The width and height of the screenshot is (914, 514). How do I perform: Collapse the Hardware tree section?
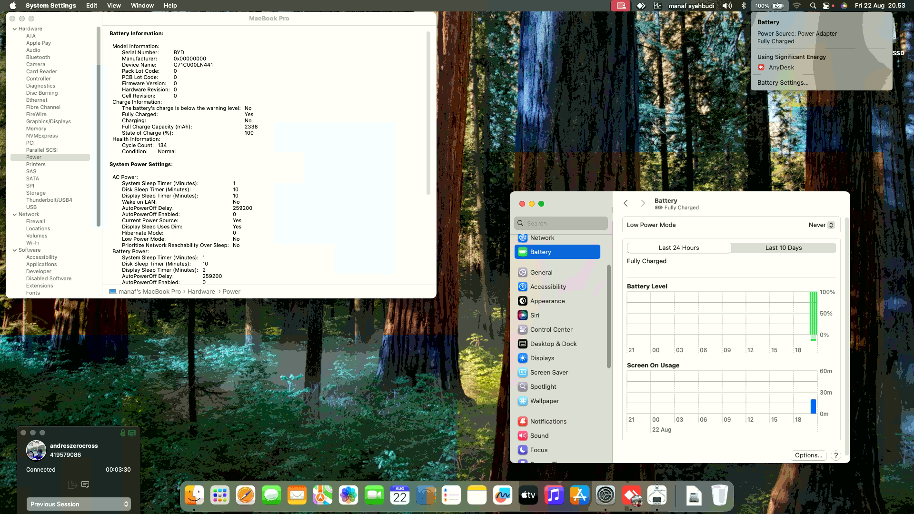click(x=15, y=29)
